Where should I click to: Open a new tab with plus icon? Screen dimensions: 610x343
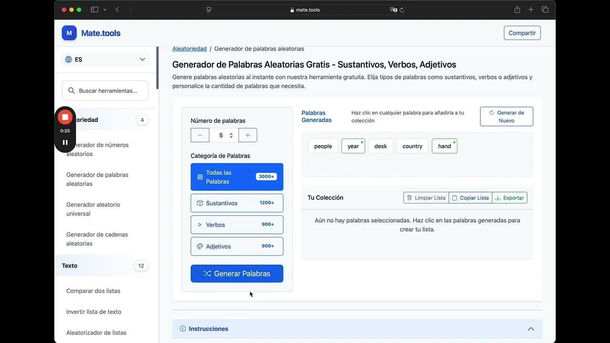click(x=531, y=10)
